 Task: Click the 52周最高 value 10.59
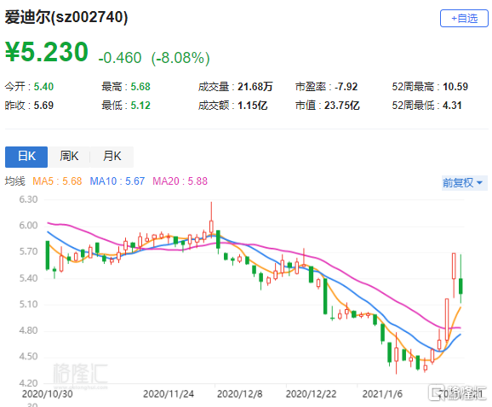455,87
